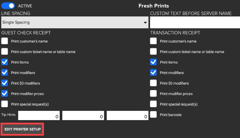
Task: Uncheck guest check Print items
Action: pyautogui.click(x=5, y=62)
